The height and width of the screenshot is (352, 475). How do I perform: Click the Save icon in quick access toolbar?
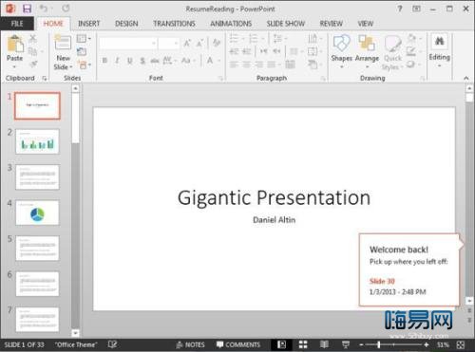tap(27, 9)
